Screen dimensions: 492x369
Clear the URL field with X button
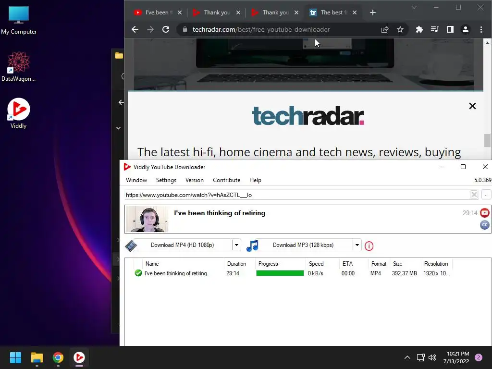click(x=474, y=195)
